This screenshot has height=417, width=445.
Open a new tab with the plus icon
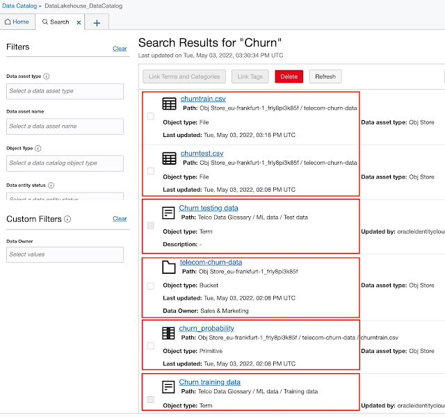pos(97,23)
